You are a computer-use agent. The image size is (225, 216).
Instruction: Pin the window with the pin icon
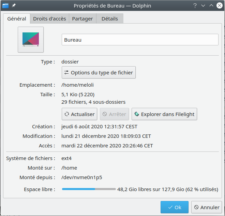tap(14, 5)
